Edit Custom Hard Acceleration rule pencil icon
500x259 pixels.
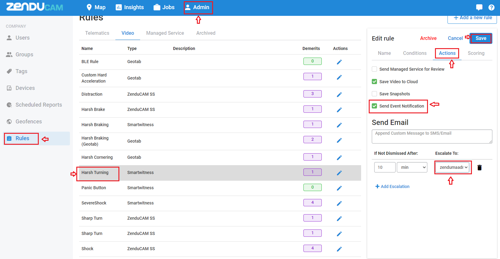point(339,77)
